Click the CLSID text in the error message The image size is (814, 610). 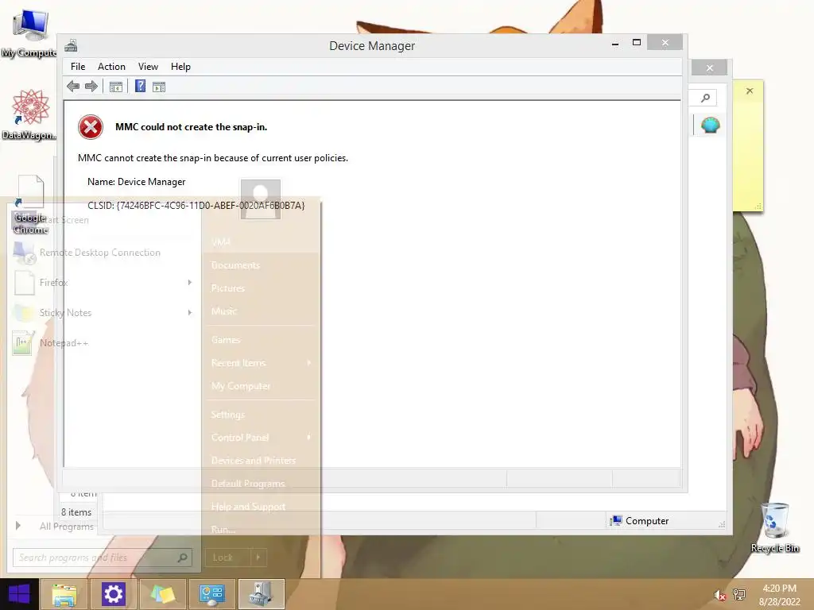click(196, 206)
